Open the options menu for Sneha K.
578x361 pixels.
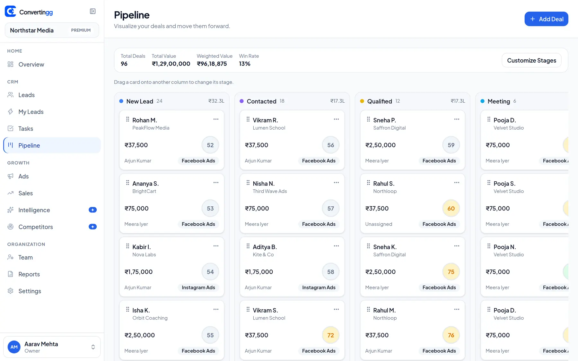click(457, 246)
